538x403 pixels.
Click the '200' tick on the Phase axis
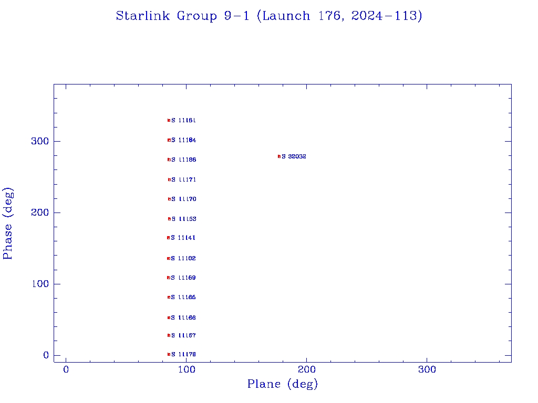click(40, 213)
